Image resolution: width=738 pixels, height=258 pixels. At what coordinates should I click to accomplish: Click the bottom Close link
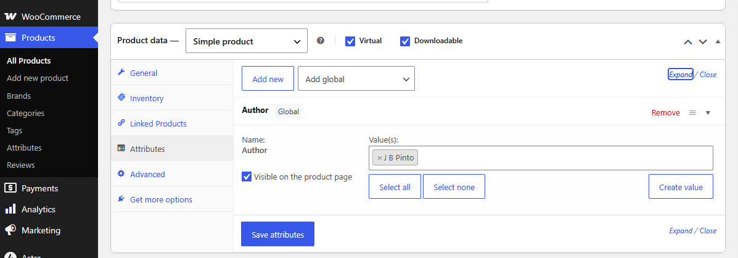click(x=708, y=231)
